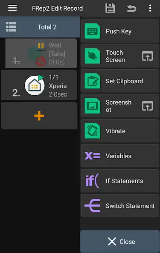This screenshot has height=253, width=160.
Task: Click the green Touch Screen hand icon
Action: pyautogui.click(x=93, y=56)
